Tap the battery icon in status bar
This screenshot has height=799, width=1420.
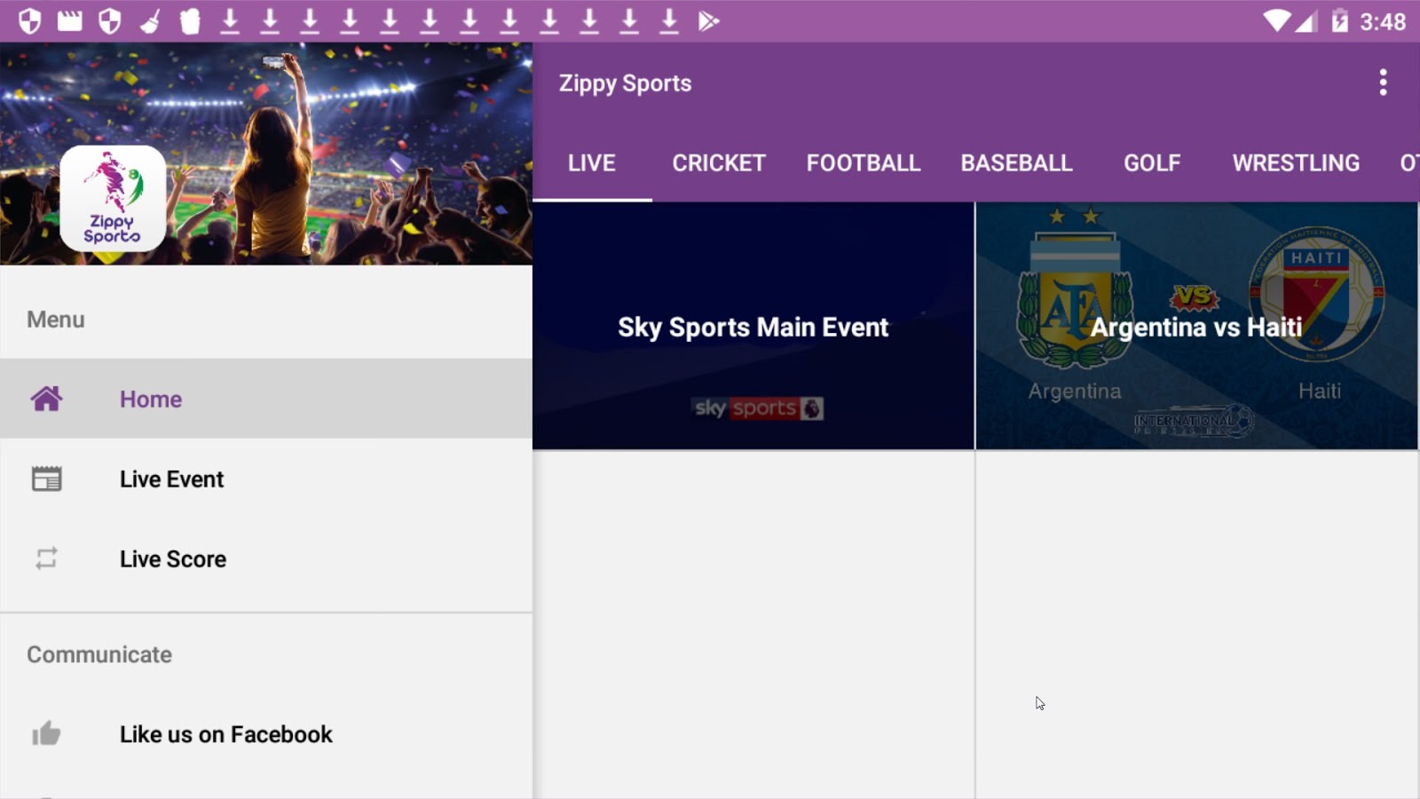click(x=1339, y=20)
